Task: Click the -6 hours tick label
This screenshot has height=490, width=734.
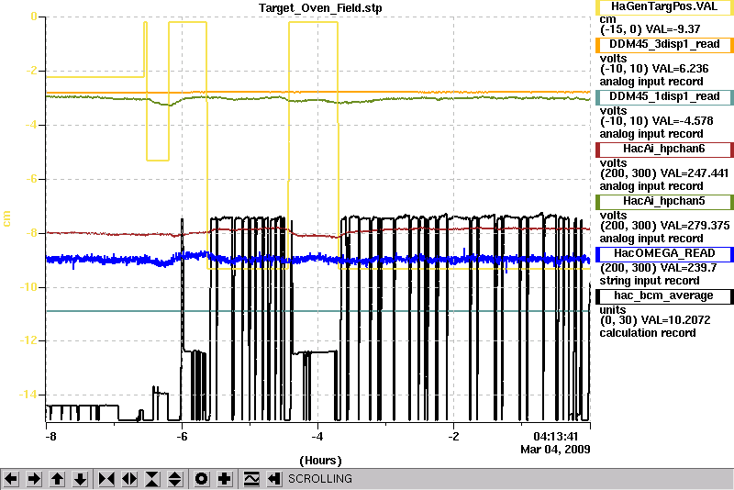Action: [x=182, y=437]
